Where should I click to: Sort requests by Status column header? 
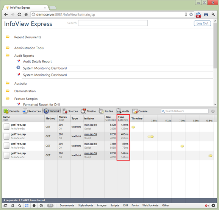(x=64, y=118)
